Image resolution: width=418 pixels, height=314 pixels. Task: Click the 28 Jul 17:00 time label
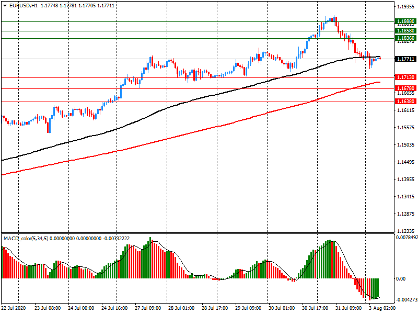tap(215, 308)
